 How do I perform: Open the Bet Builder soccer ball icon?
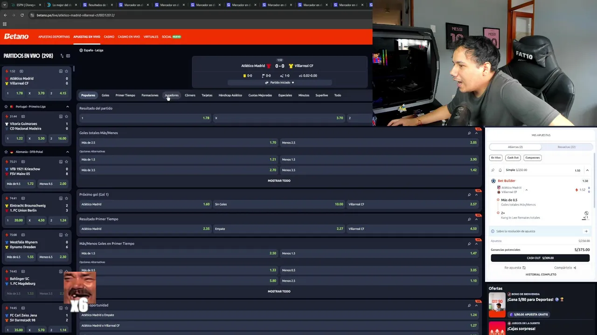pyautogui.click(x=493, y=181)
